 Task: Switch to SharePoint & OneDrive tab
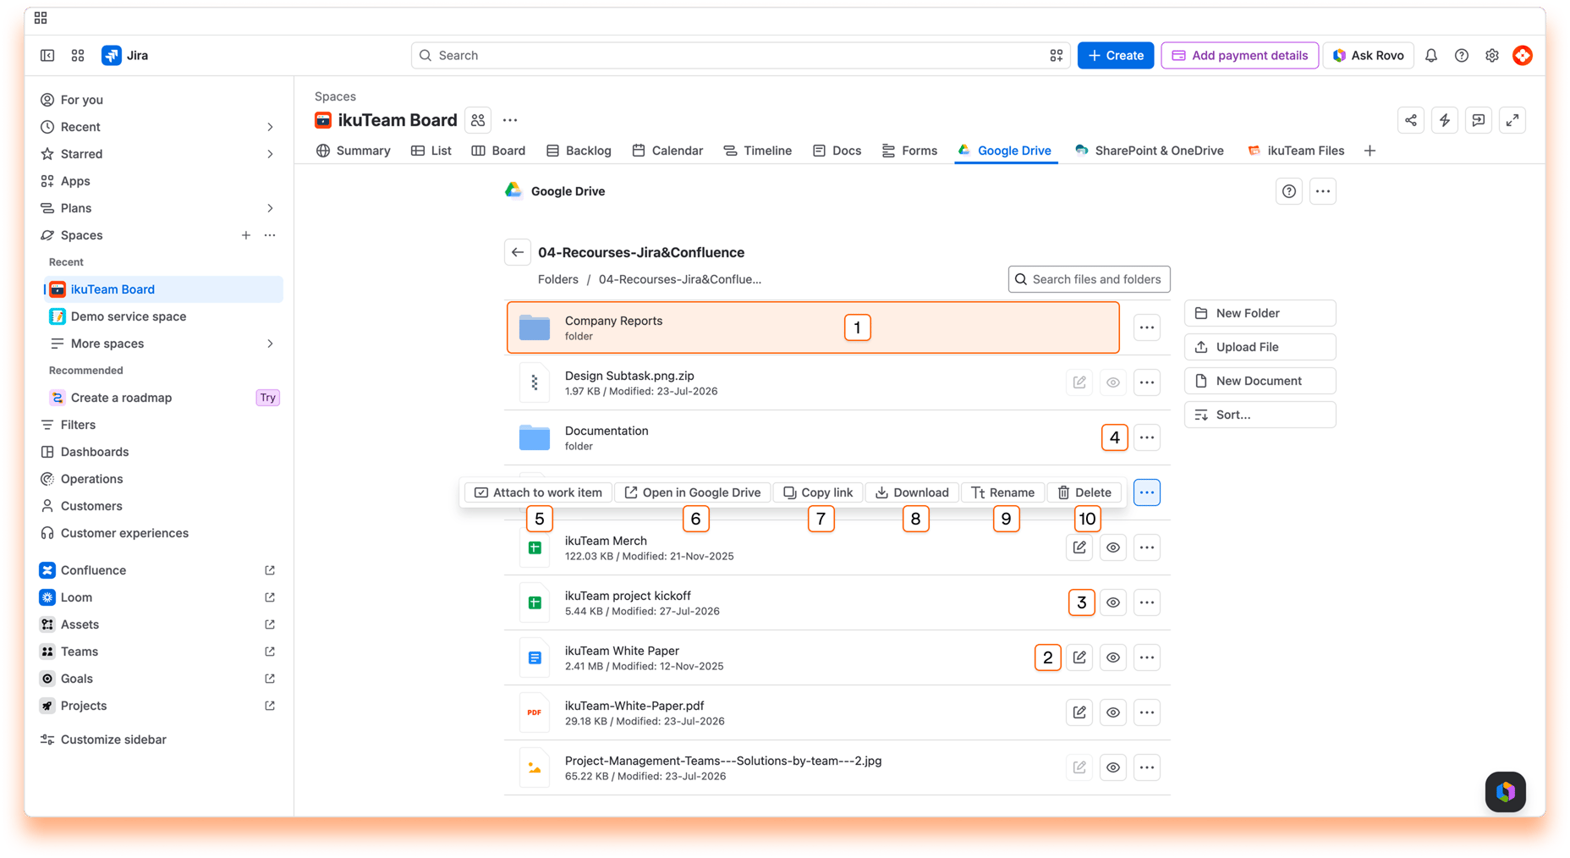(x=1150, y=151)
